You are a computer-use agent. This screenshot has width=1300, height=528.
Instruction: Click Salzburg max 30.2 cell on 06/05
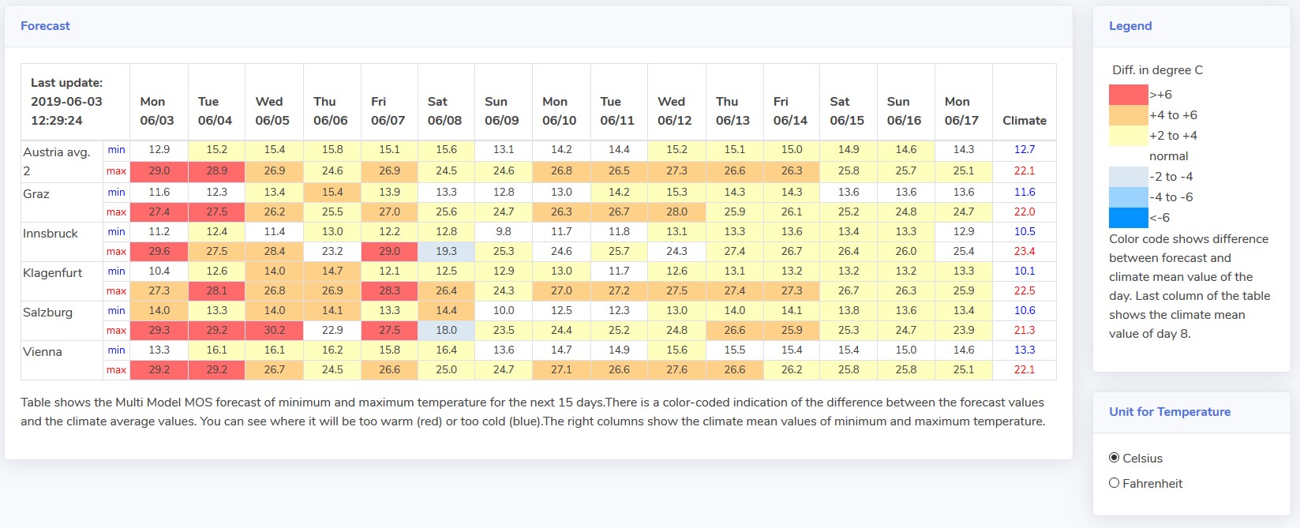click(x=275, y=330)
